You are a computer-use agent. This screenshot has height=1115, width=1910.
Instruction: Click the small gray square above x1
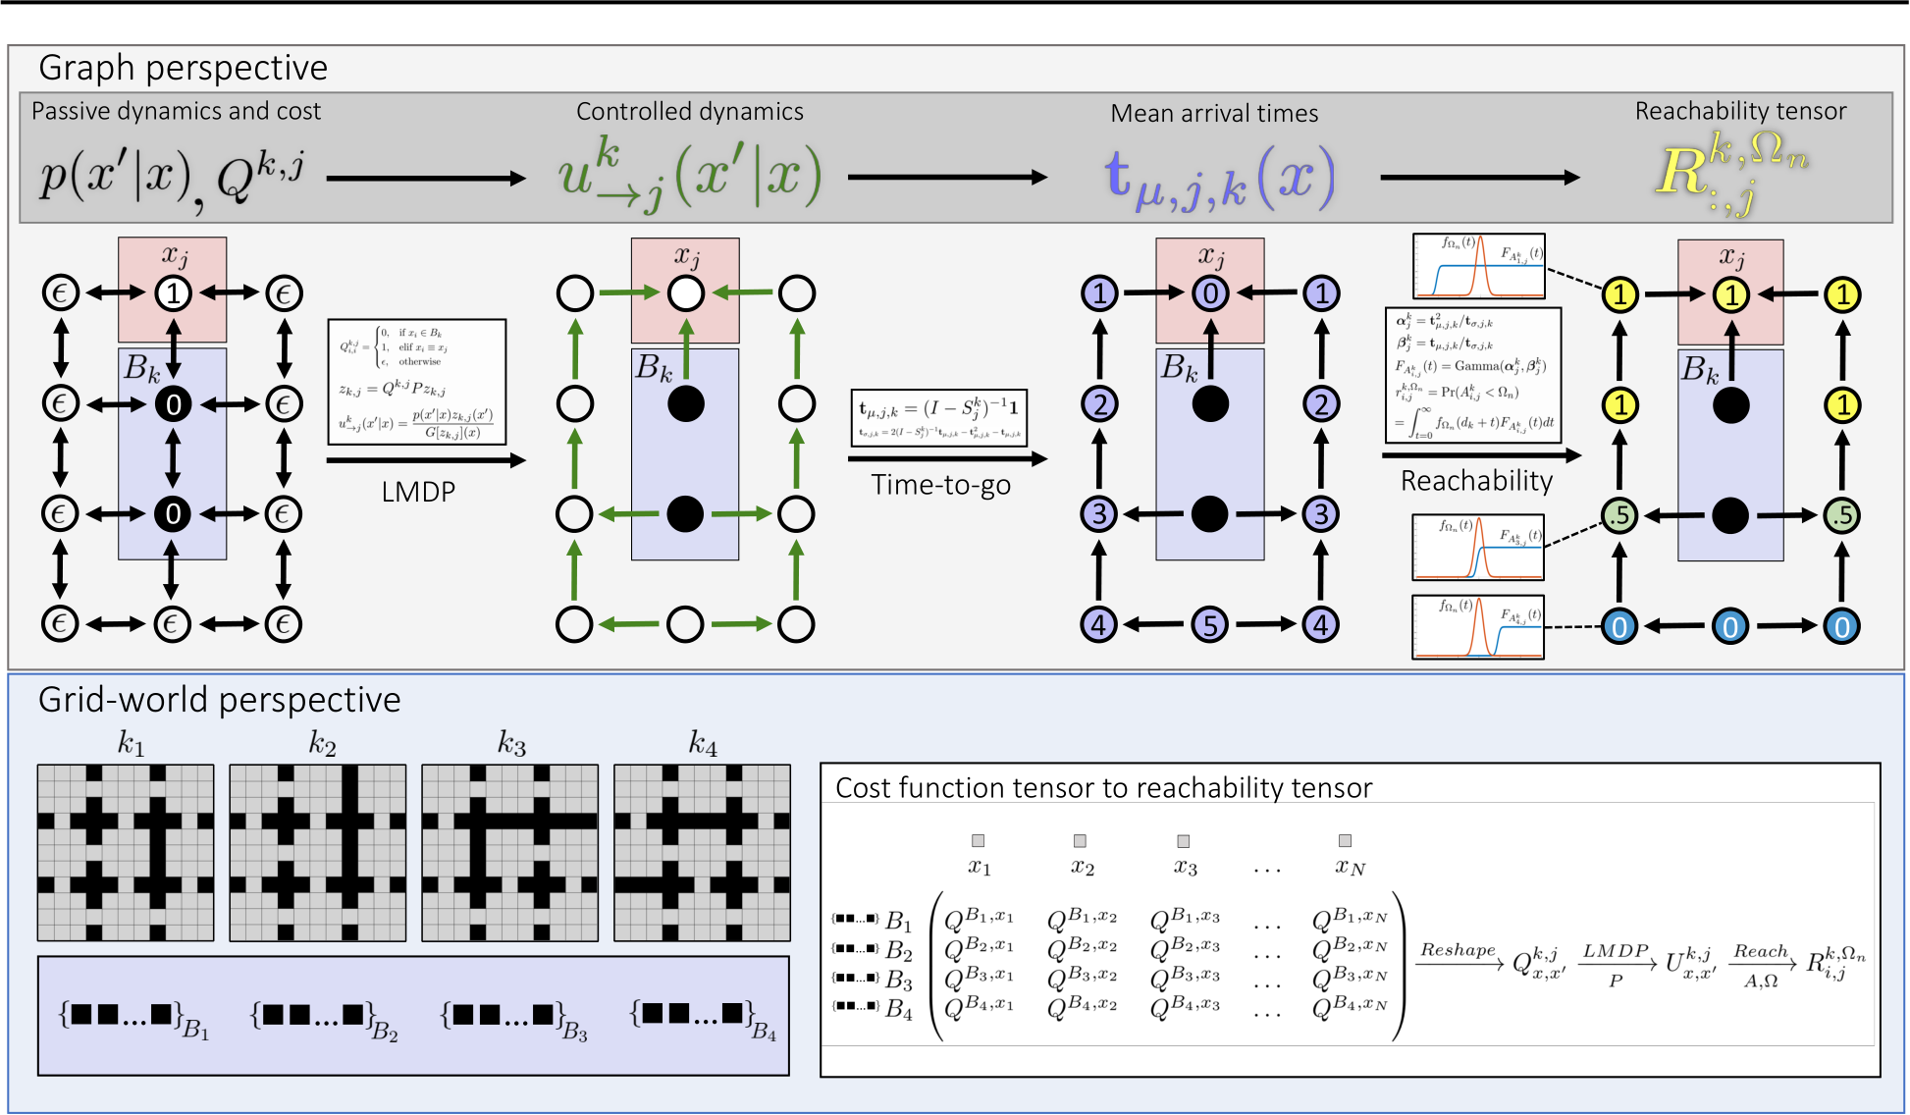[x=978, y=840]
